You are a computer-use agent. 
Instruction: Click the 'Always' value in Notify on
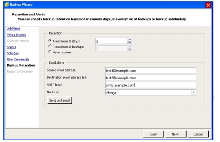pyautogui.click(x=111, y=93)
